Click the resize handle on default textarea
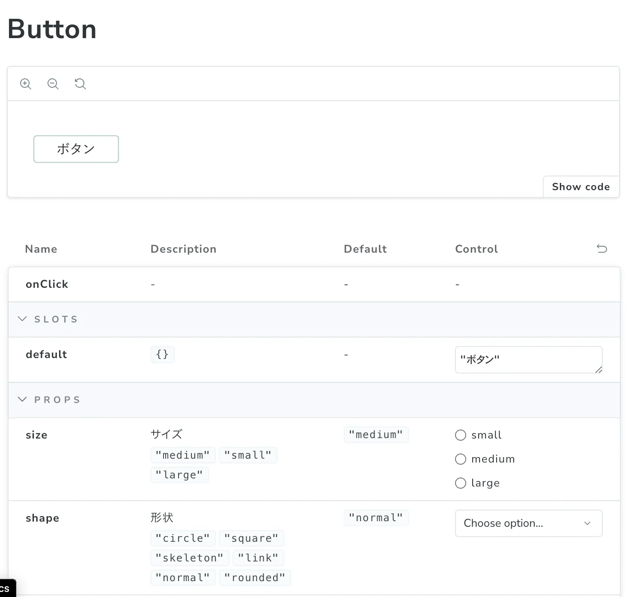 coord(598,370)
